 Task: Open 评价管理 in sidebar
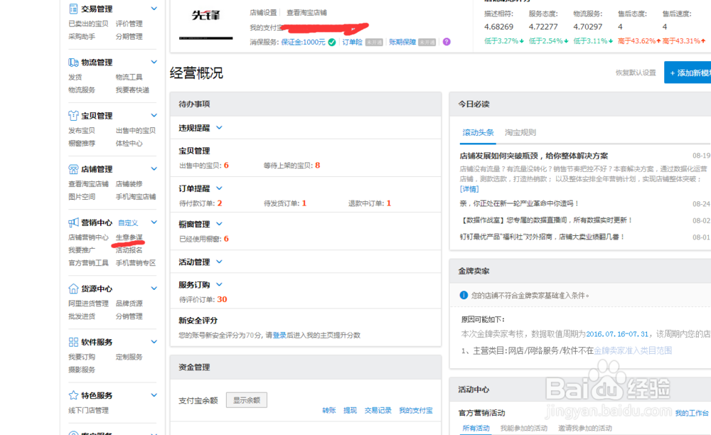pos(129,23)
